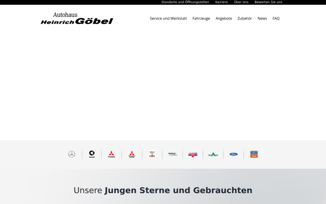Open Standorte und Öffnungszeiten link
The width and height of the screenshot is (326, 204).
tap(185, 2)
